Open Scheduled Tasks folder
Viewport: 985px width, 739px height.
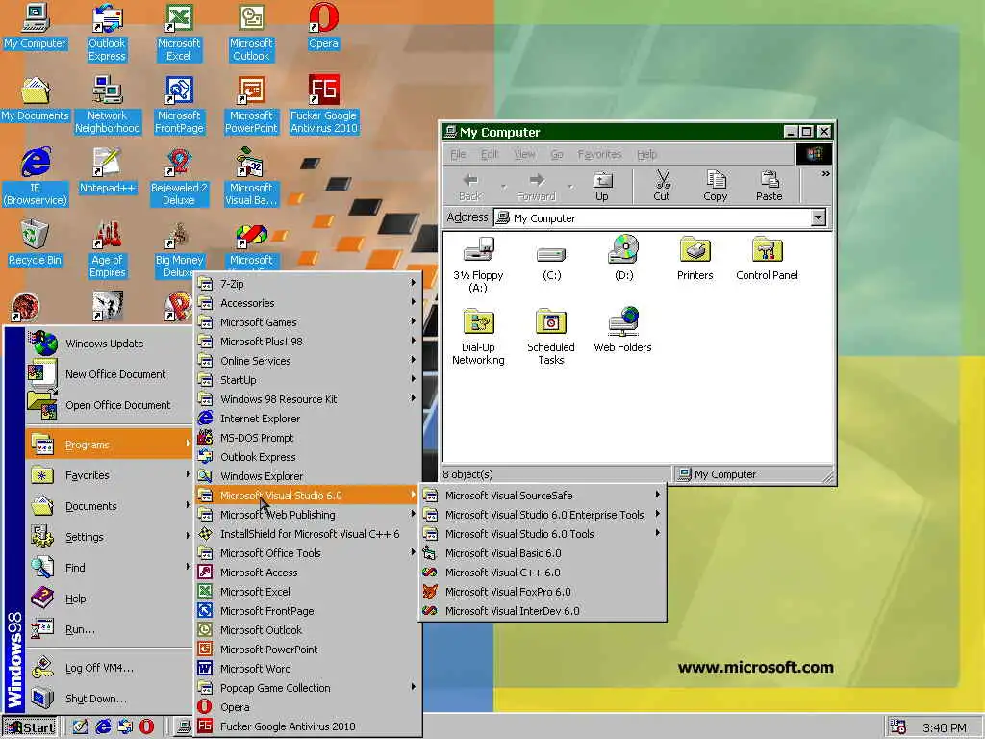551,337
